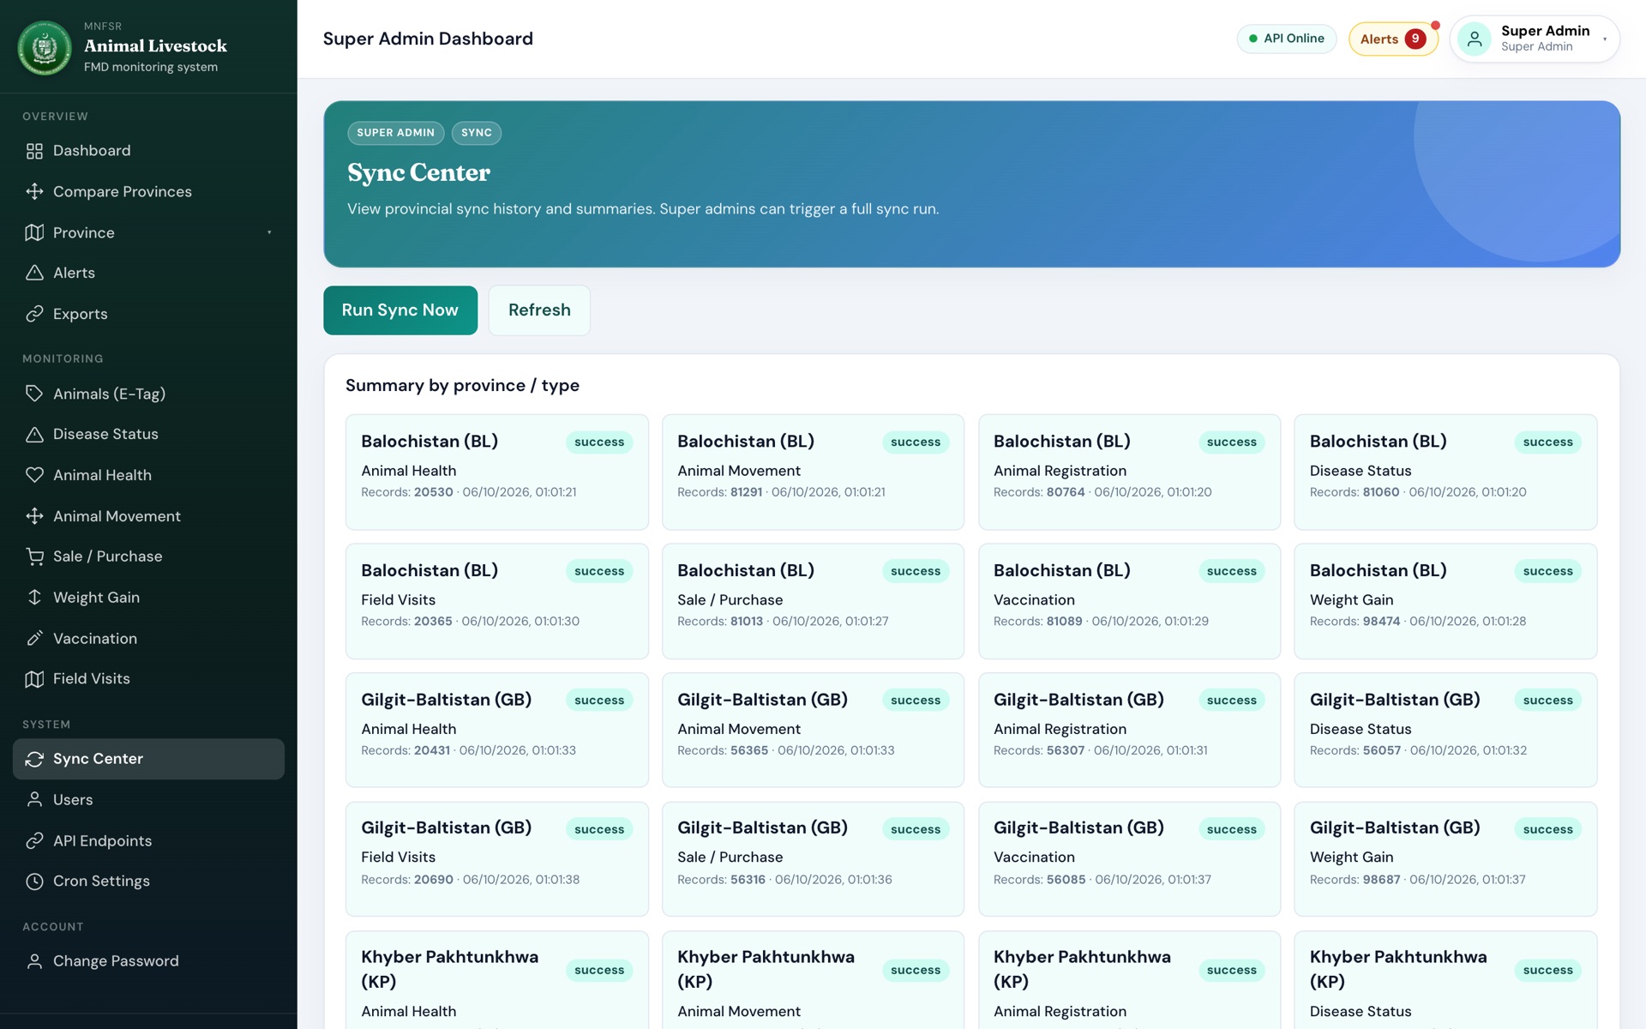Screen dimensions: 1646x1029
Task: Click the Users person icon
Action: click(x=34, y=800)
